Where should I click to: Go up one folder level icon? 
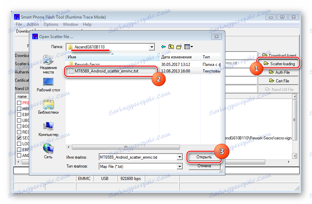pos(171,47)
